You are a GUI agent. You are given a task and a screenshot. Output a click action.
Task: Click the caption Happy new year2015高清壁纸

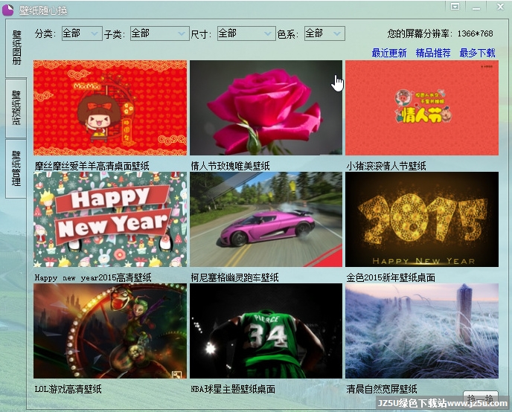[x=93, y=277]
